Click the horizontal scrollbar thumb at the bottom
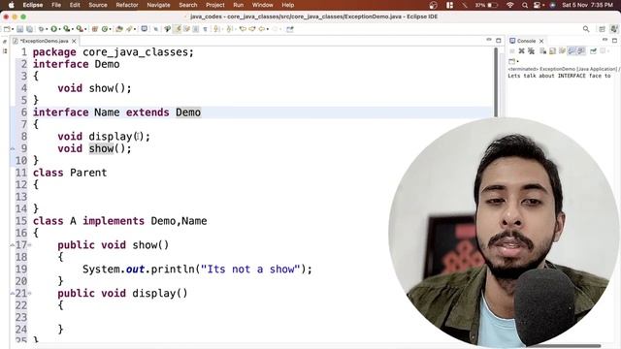This screenshot has height=349, width=621. tap(565, 346)
